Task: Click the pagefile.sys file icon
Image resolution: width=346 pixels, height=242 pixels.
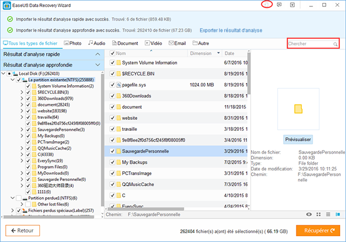Action: click(119, 85)
